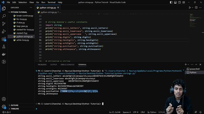Image resolution: width=204 pixels, height=114 pixels.
Task: Click python-strings.py breadcrumb path
Action: 49,12
